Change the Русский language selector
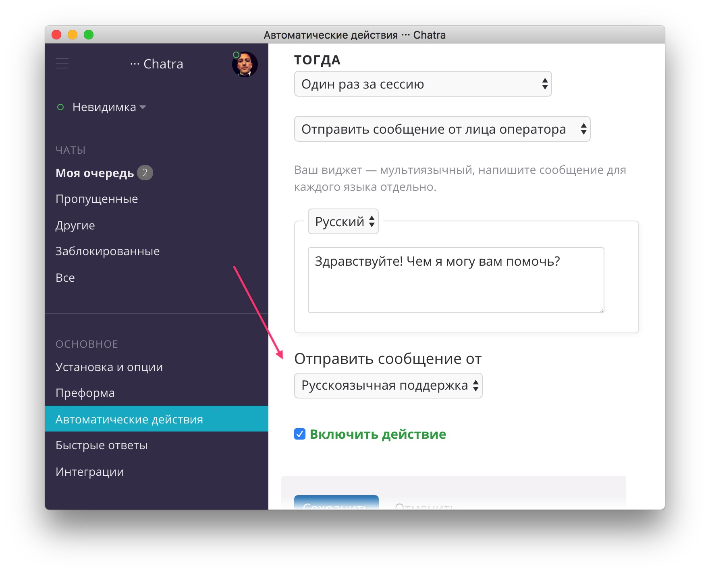The width and height of the screenshot is (710, 574). point(343,221)
